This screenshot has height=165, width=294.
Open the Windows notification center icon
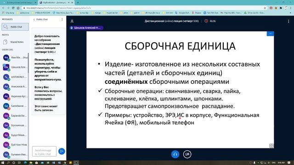click(289, 163)
